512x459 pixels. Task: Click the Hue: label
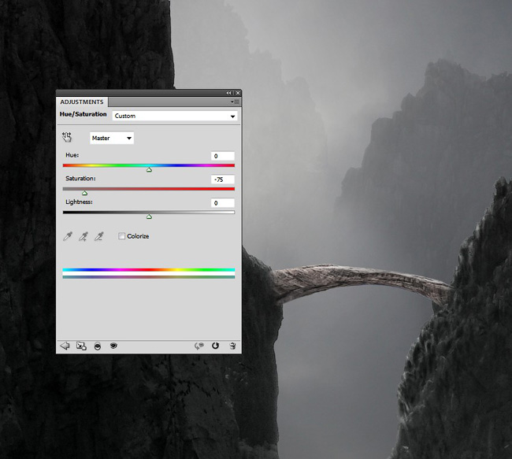72,155
